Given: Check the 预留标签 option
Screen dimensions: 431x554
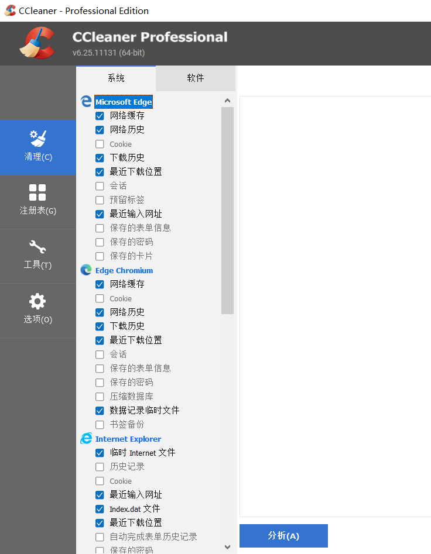Looking at the screenshot, I should [x=100, y=200].
